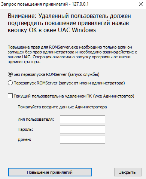Activate the 'Домен' input field
The height and width of the screenshot is (179, 146).
pyautogui.click(x=82, y=139)
